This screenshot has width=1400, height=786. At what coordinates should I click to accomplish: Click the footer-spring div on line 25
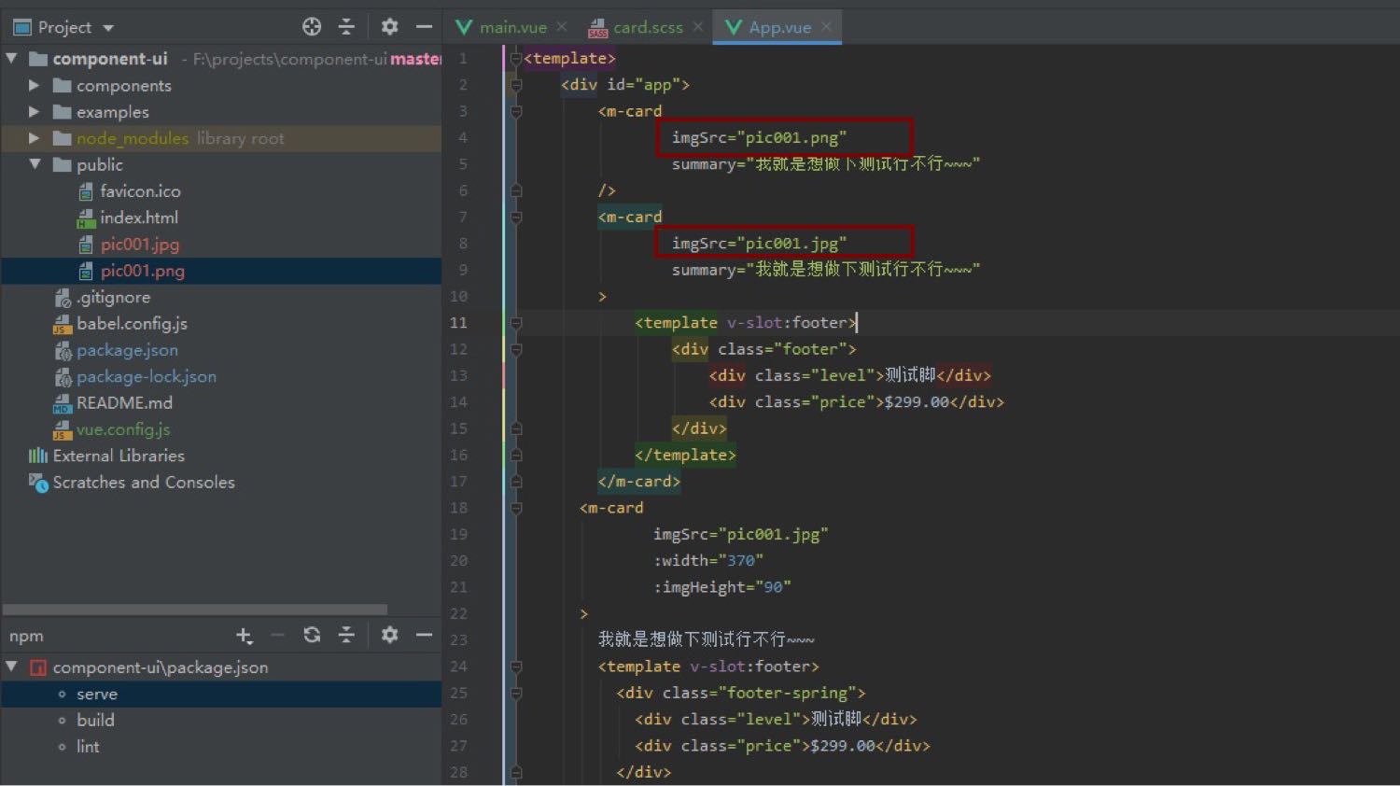[x=741, y=694]
